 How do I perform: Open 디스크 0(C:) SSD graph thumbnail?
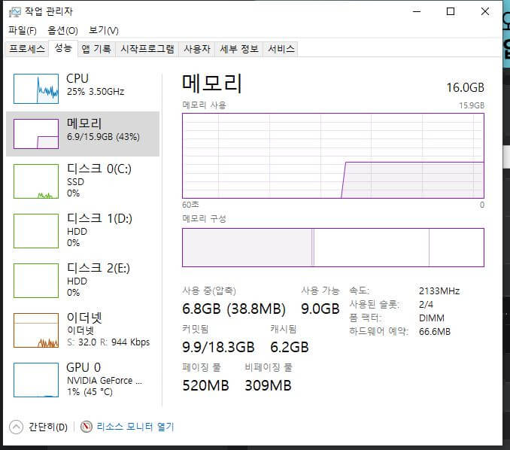click(36, 181)
